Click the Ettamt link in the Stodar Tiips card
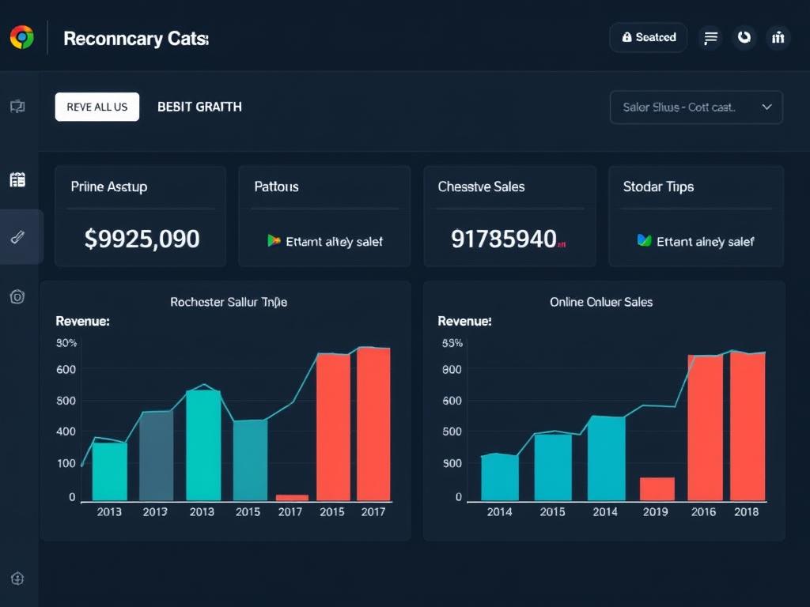This screenshot has height=607, width=810. click(x=696, y=241)
